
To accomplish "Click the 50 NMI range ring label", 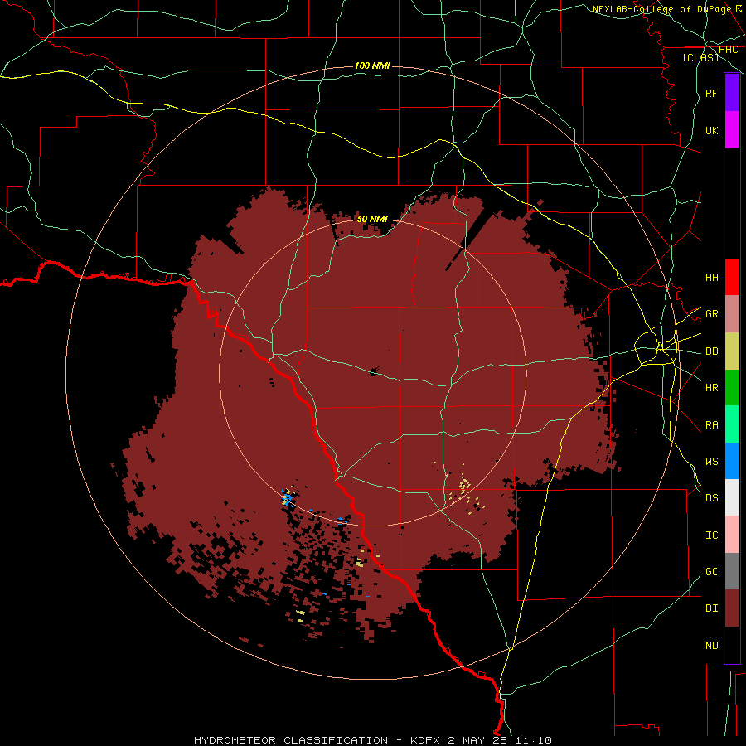I will click(x=372, y=219).
